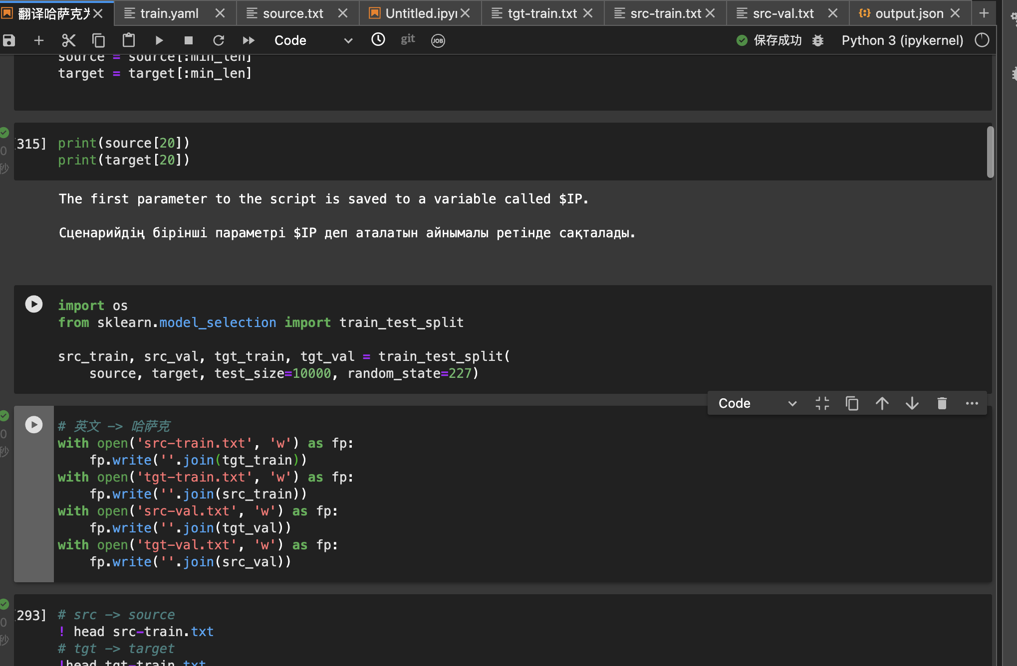Run the cell writing src-train.txt files
1017x666 pixels.
click(34, 425)
